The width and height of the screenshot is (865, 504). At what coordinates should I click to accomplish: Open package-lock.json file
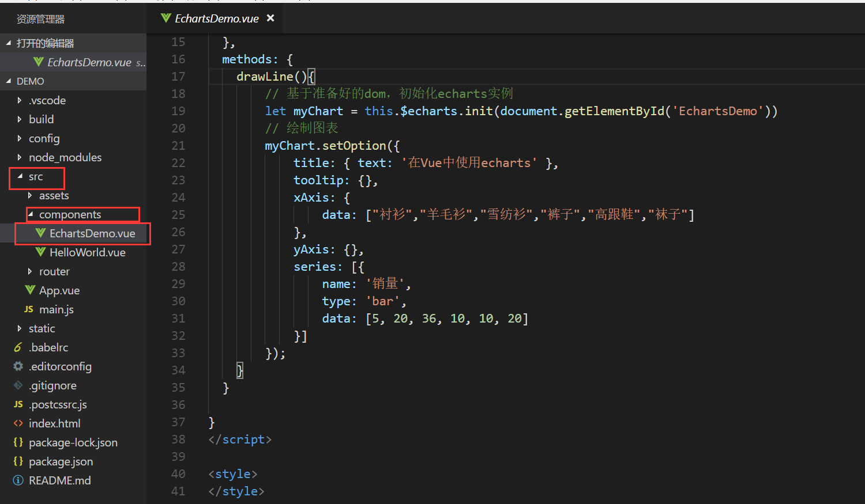(x=73, y=442)
